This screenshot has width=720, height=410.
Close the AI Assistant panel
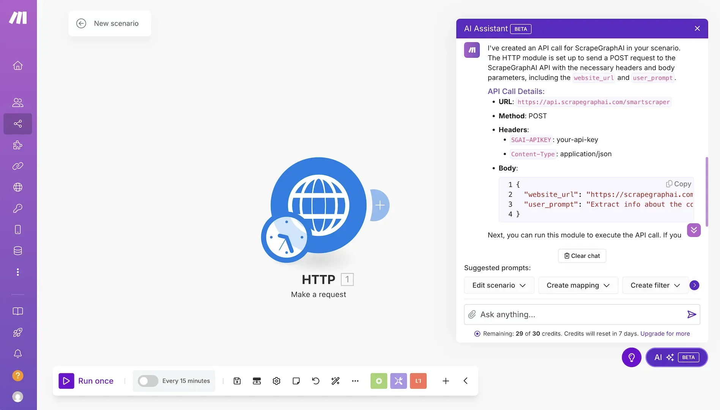[697, 28]
